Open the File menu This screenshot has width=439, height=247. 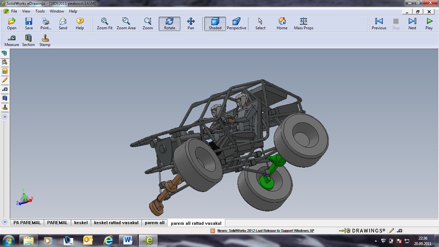tap(14, 11)
